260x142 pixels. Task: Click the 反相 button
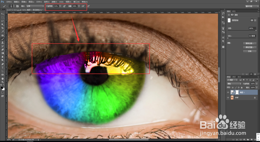point(250,51)
